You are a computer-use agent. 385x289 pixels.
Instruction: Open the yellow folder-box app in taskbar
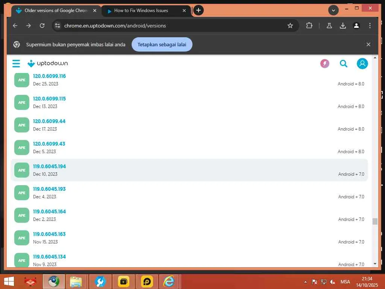pos(123,281)
